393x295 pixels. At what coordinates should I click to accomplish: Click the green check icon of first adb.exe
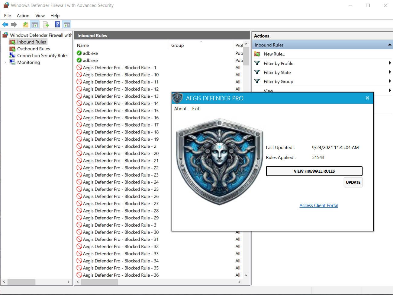coord(79,53)
